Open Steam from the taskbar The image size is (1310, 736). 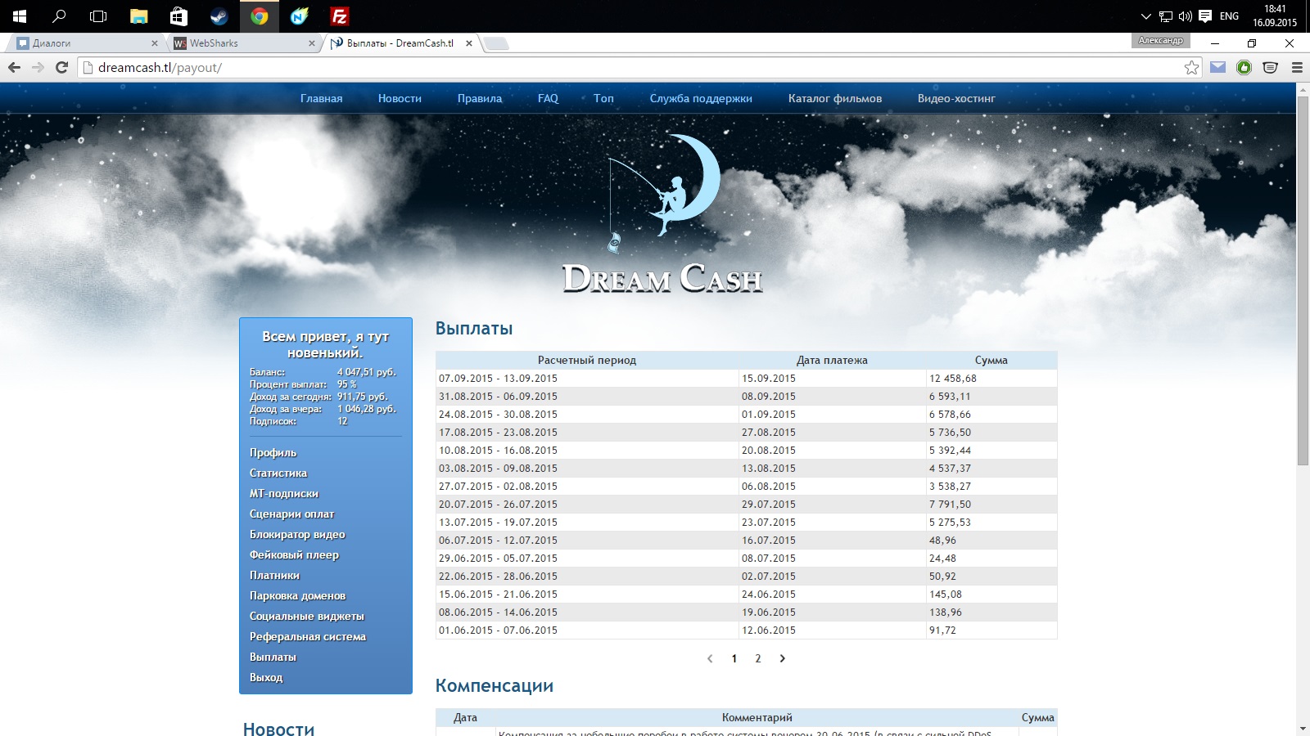219,16
